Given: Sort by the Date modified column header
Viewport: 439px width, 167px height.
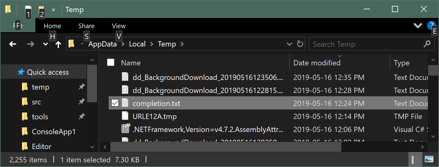Looking at the screenshot, I should [317, 63].
